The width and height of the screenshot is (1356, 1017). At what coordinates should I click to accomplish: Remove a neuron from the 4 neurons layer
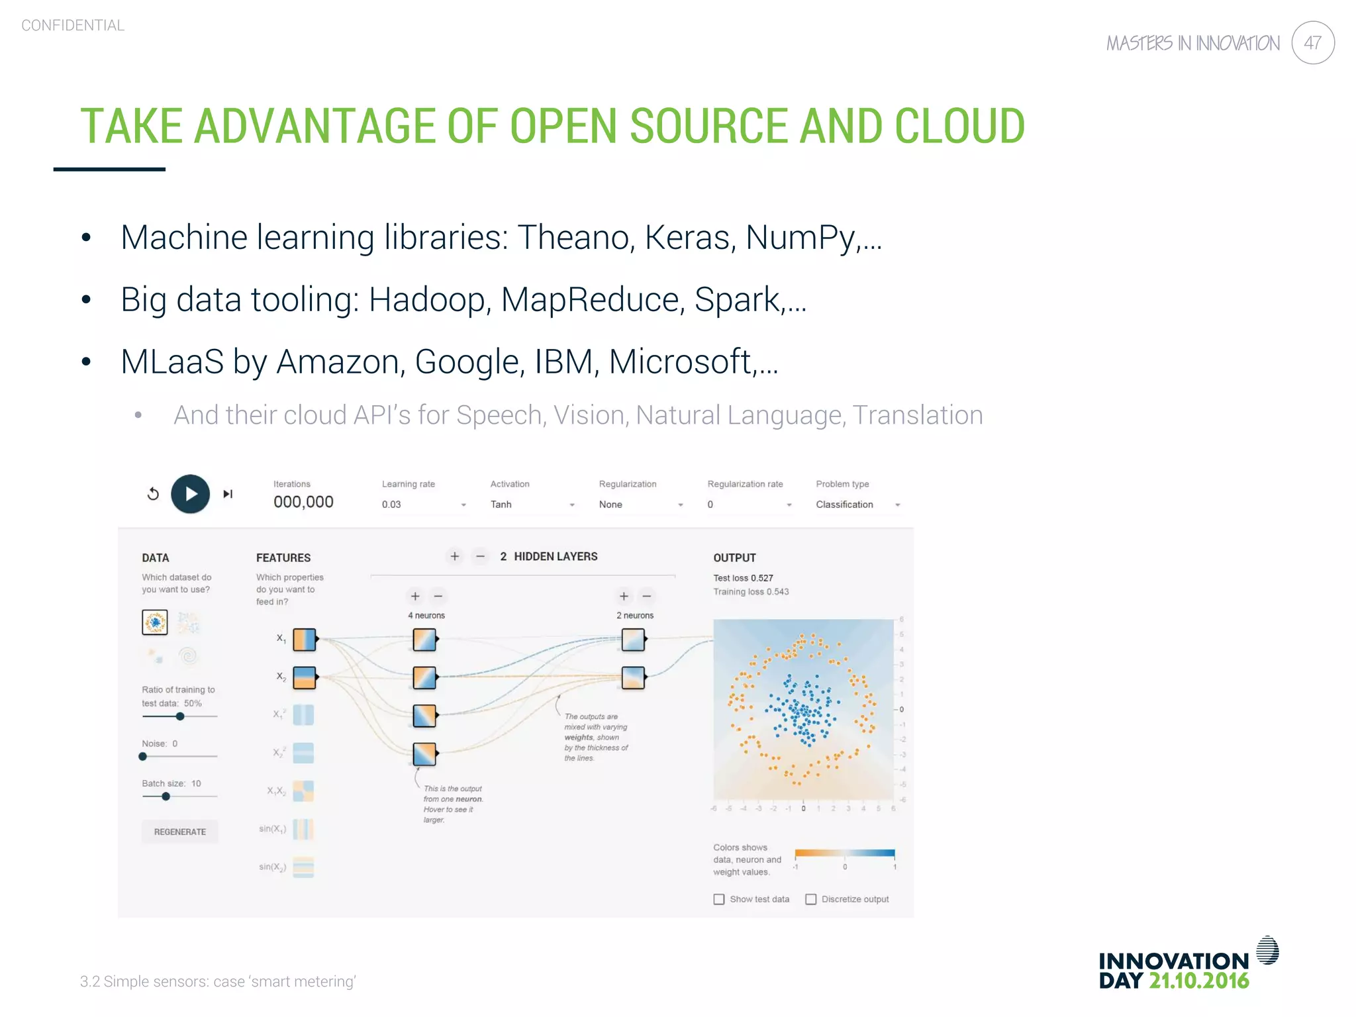point(438,596)
